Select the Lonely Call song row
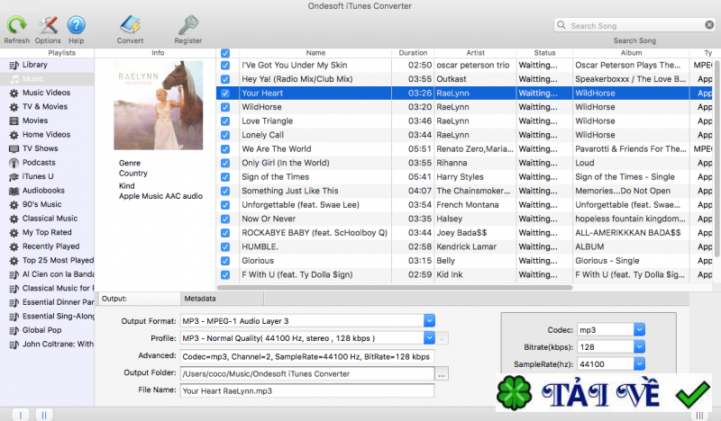 tap(464, 135)
